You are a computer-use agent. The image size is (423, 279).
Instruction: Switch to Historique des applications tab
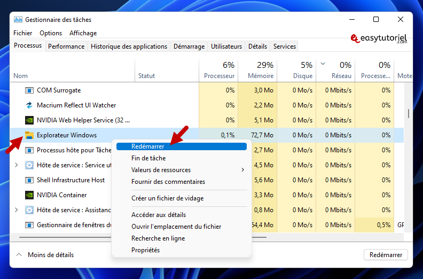(129, 46)
